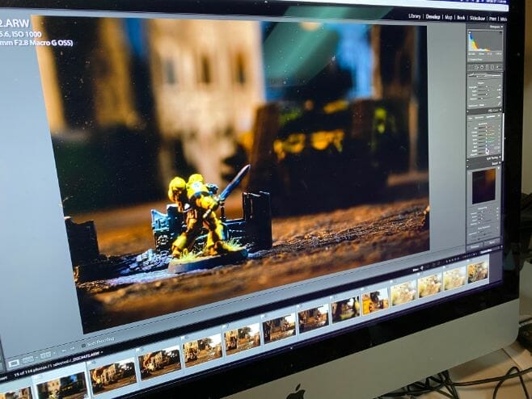The height and width of the screenshot is (399, 532).
Task: Click the Noise Reduction Luminance slider handle
Action: click(479, 232)
